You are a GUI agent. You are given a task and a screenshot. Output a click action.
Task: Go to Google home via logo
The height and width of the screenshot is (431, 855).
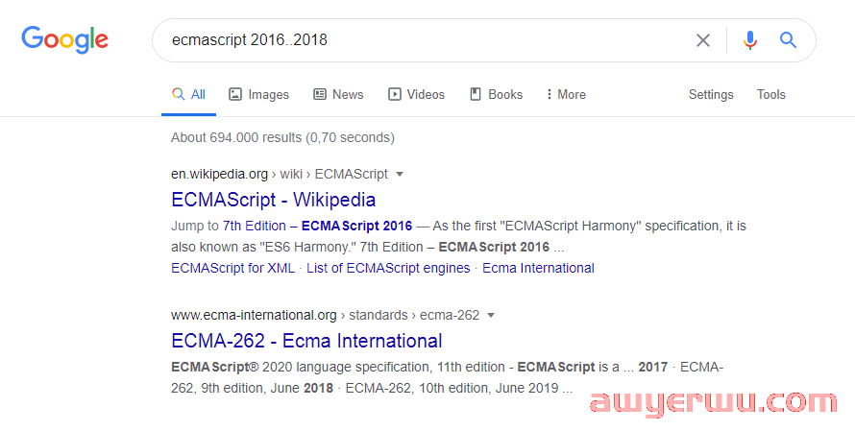(x=65, y=39)
